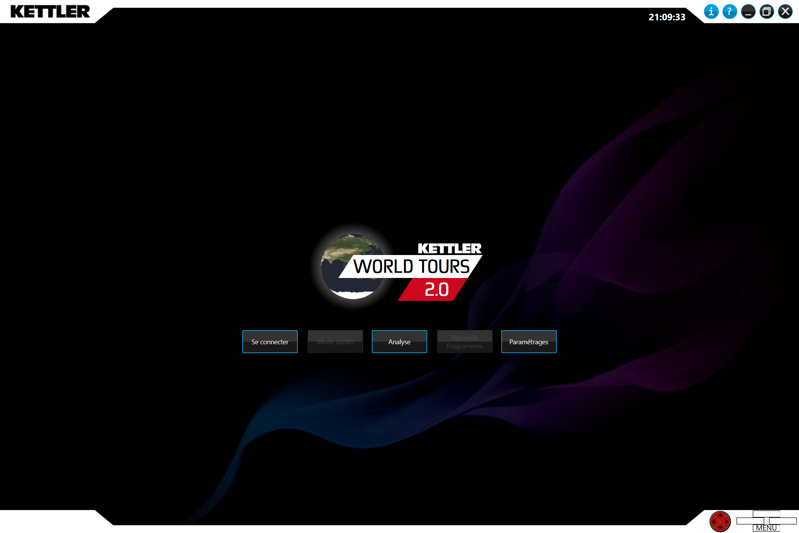Image resolution: width=799 pixels, height=533 pixels.
Task: Click the Appareils Programmes button
Action: point(465,342)
